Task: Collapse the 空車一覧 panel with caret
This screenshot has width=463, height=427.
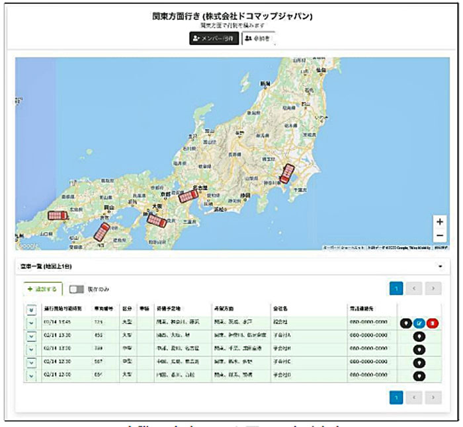Action: point(441,266)
